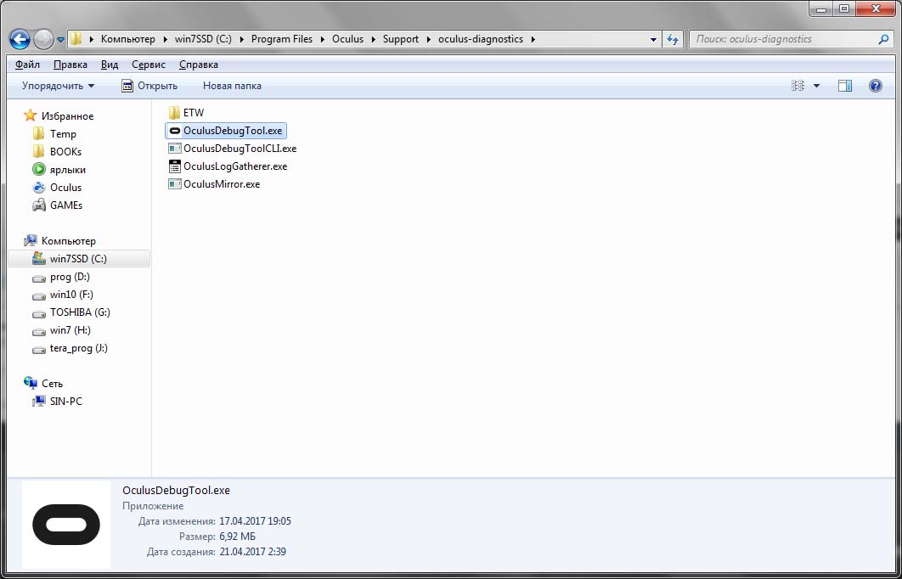Click the change view icon
Screen dimensions: 902x579
tap(798, 86)
